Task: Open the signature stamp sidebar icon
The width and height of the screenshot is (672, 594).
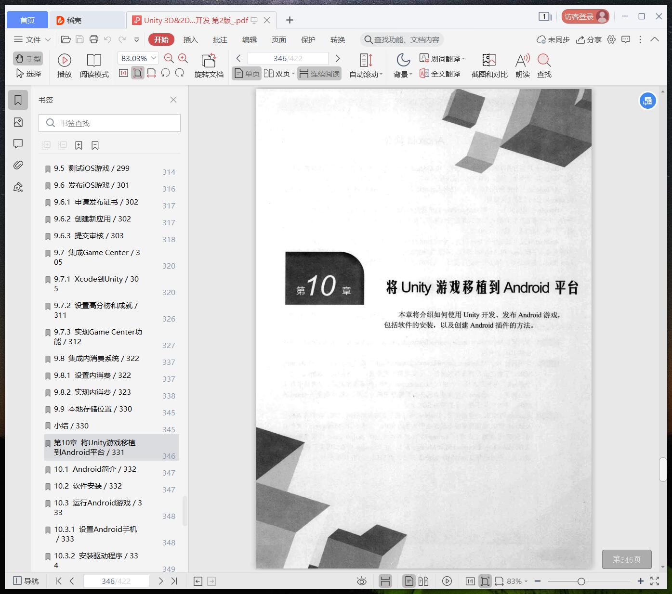Action: 18,187
